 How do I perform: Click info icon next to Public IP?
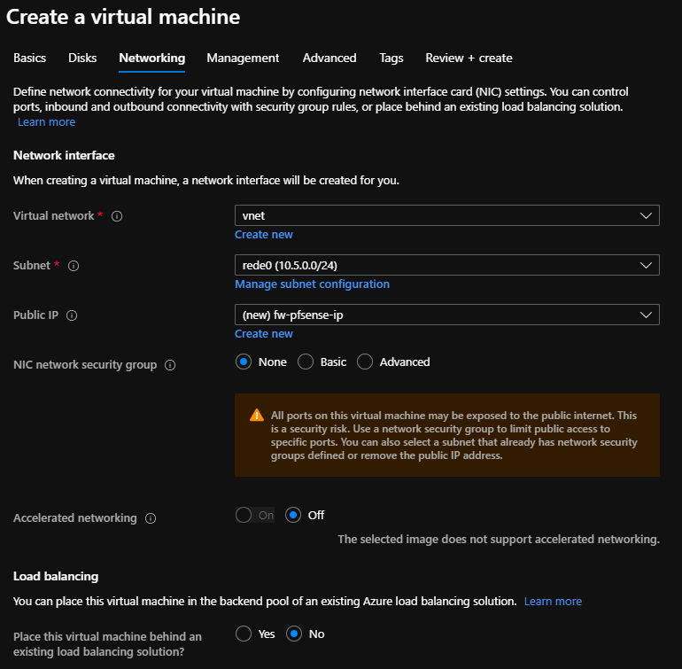(x=72, y=315)
